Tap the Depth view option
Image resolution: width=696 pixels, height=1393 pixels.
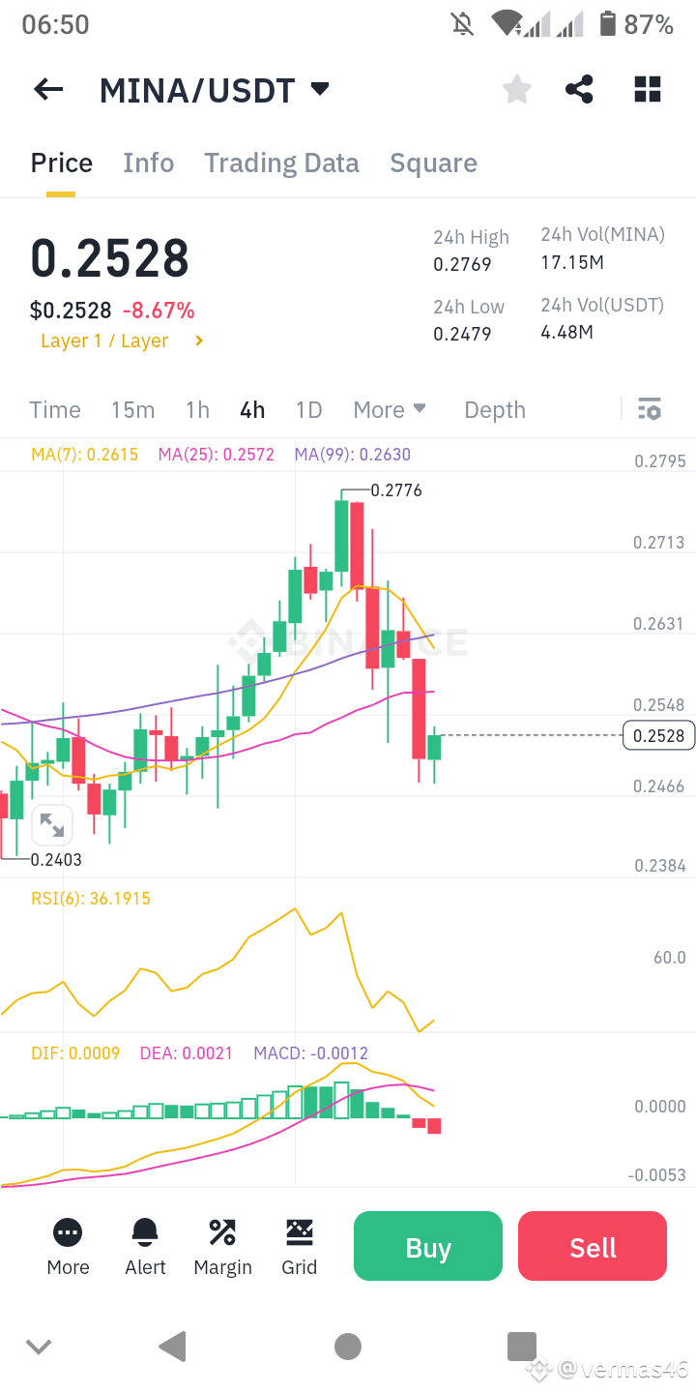[494, 409]
